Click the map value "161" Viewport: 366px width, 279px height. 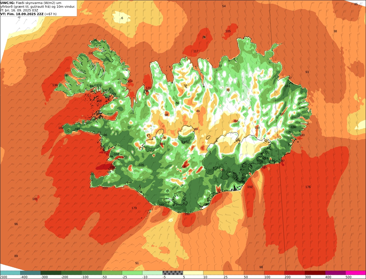[x=288, y=86]
